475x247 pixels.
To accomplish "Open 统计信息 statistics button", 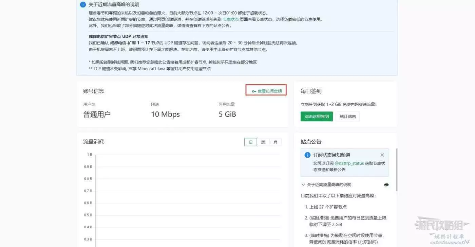I will point(348,117).
